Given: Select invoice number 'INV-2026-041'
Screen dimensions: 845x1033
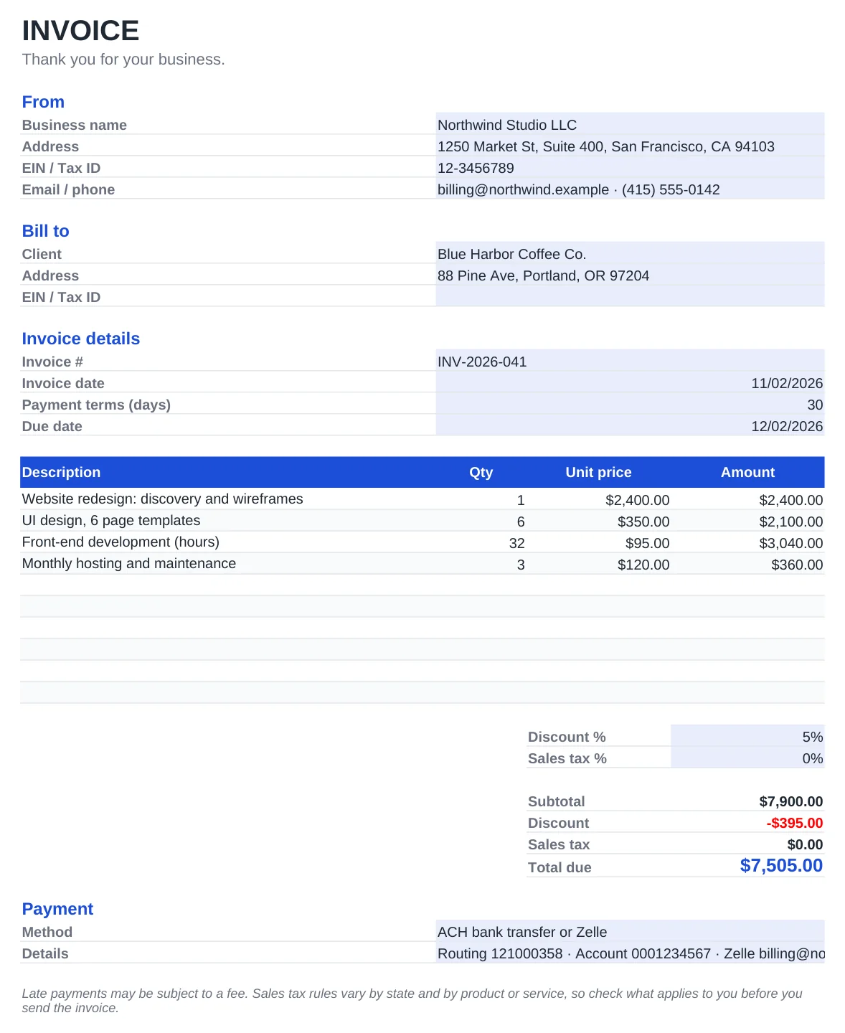Looking at the screenshot, I should [x=630, y=360].
